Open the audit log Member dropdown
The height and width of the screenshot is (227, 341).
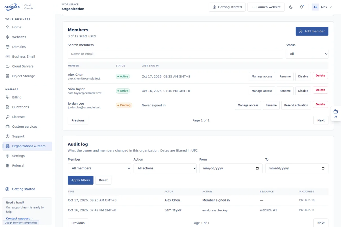[x=99, y=168]
